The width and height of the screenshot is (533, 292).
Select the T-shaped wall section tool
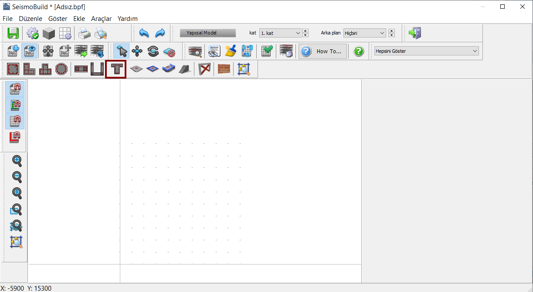coord(116,69)
